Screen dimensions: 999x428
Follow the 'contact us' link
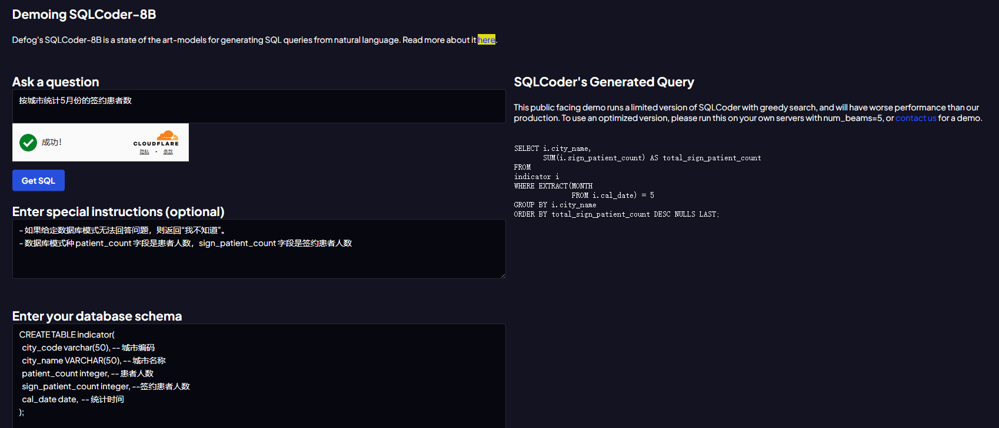coord(915,118)
